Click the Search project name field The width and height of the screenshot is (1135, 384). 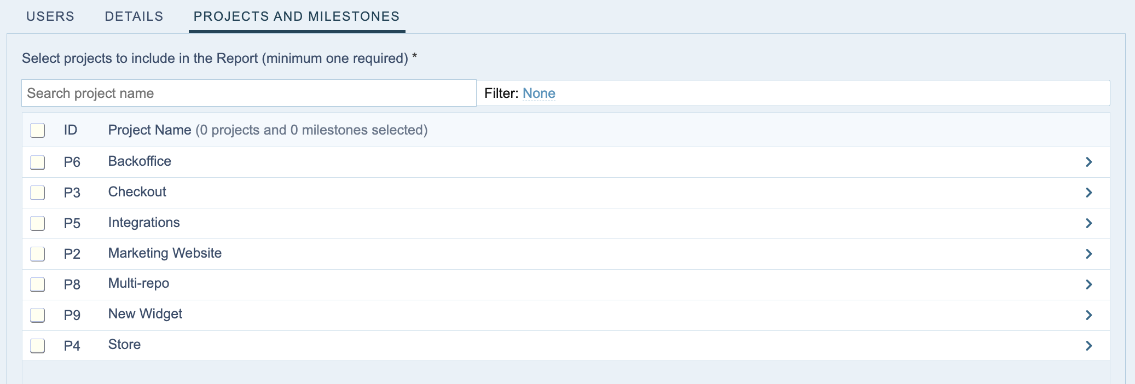pyautogui.click(x=248, y=94)
